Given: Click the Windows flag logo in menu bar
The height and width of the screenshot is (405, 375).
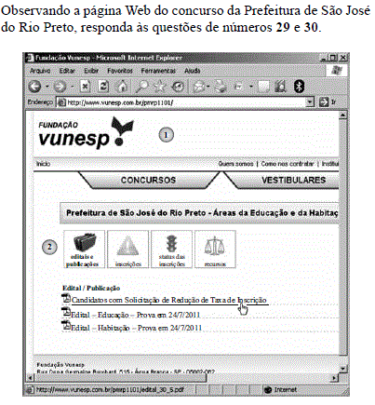Looking at the screenshot, I should (x=337, y=71).
